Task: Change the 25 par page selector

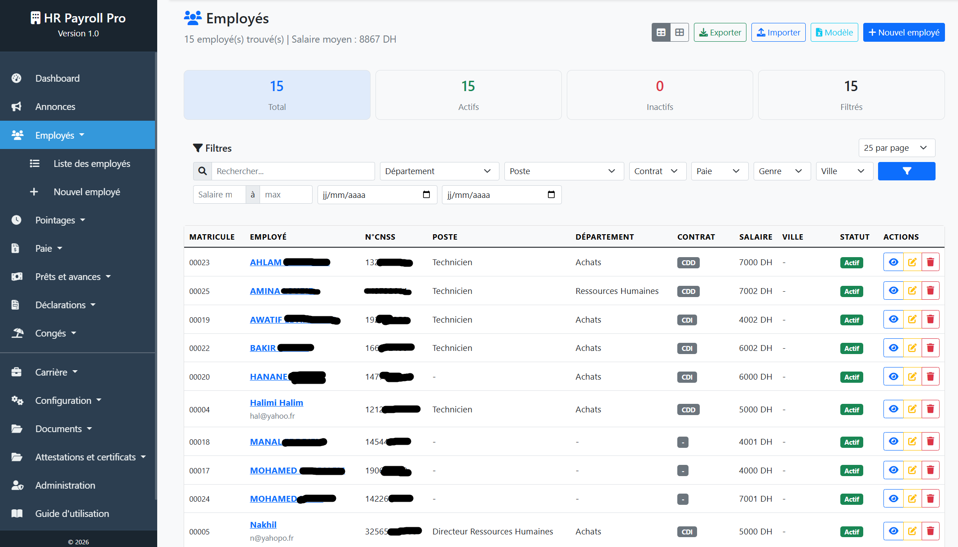Action: click(897, 148)
